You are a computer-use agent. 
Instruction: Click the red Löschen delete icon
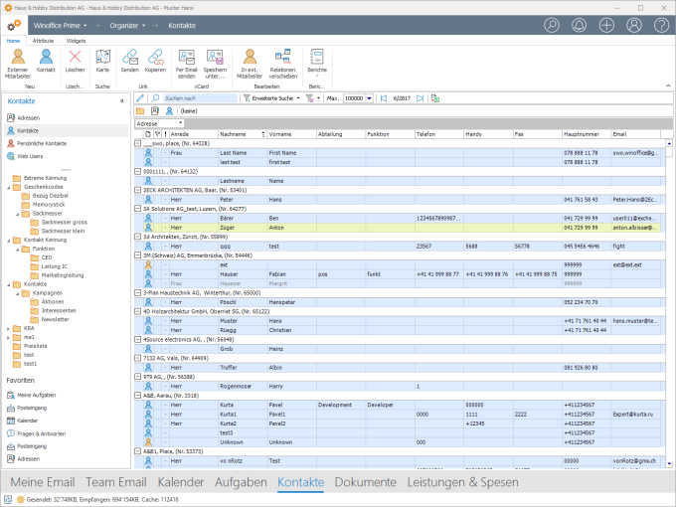(75, 61)
